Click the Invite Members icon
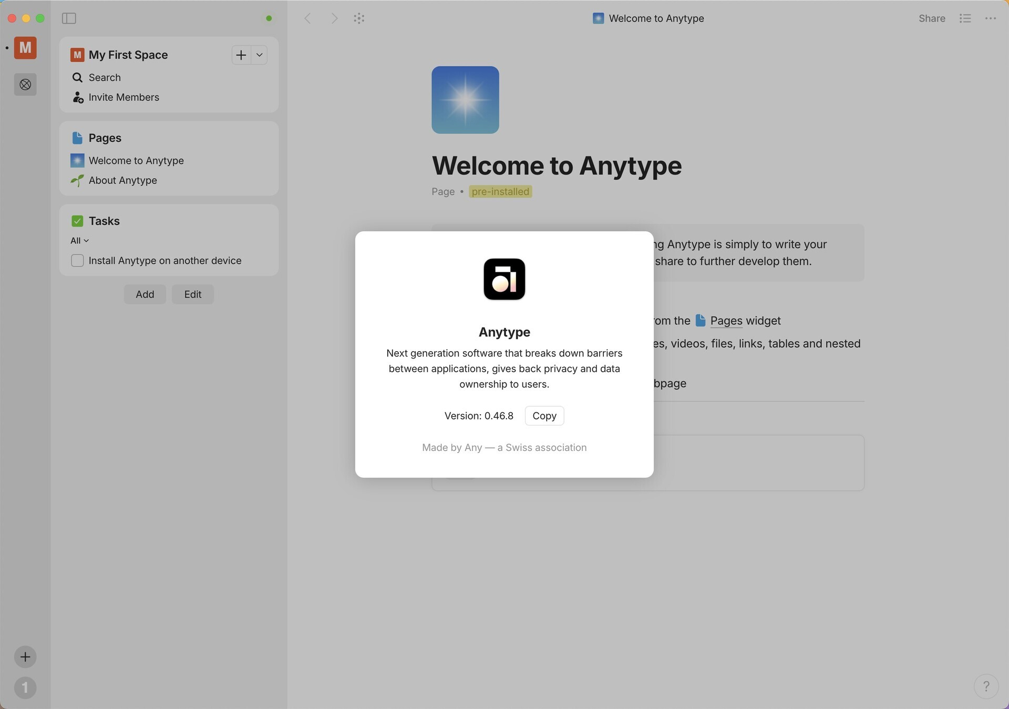Image resolution: width=1009 pixels, height=709 pixels. 77,97
